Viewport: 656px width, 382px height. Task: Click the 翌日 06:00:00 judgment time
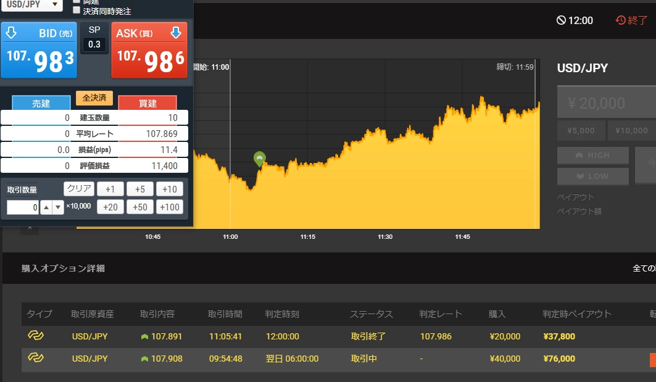[x=292, y=359]
